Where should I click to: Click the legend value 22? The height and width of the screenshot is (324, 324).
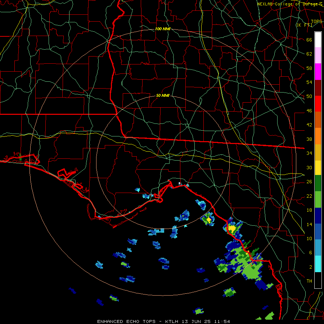point(309,196)
